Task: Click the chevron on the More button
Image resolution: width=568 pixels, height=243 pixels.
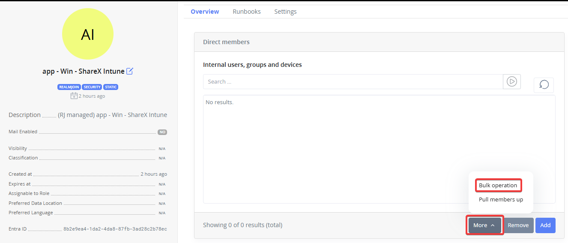Action: coord(493,225)
